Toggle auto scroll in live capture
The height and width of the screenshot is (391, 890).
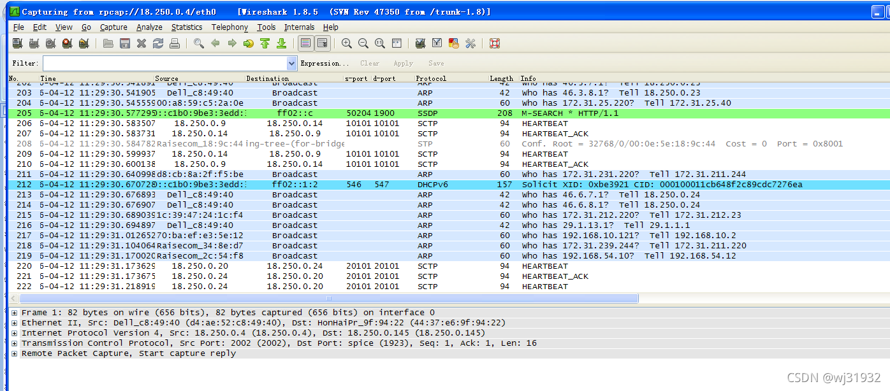point(323,43)
